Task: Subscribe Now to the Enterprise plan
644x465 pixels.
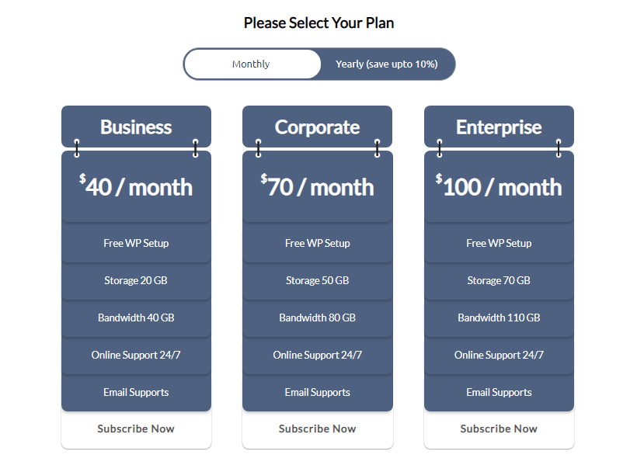Action: tap(499, 429)
